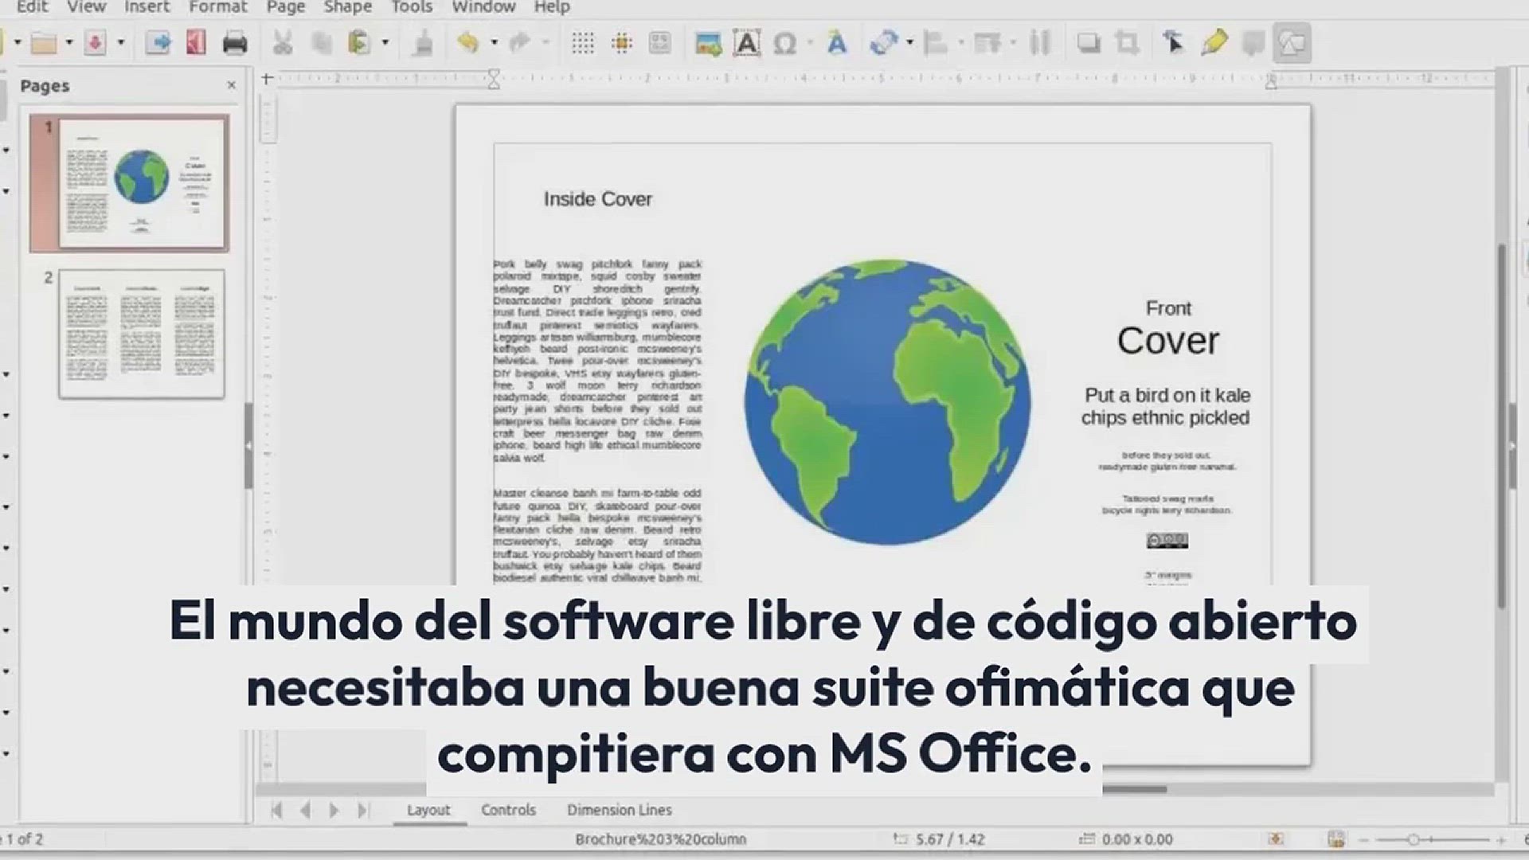1529x860 pixels.
Task: Select page 2 thumbnail in Pages panel
Action: click(x=141, y=334)
